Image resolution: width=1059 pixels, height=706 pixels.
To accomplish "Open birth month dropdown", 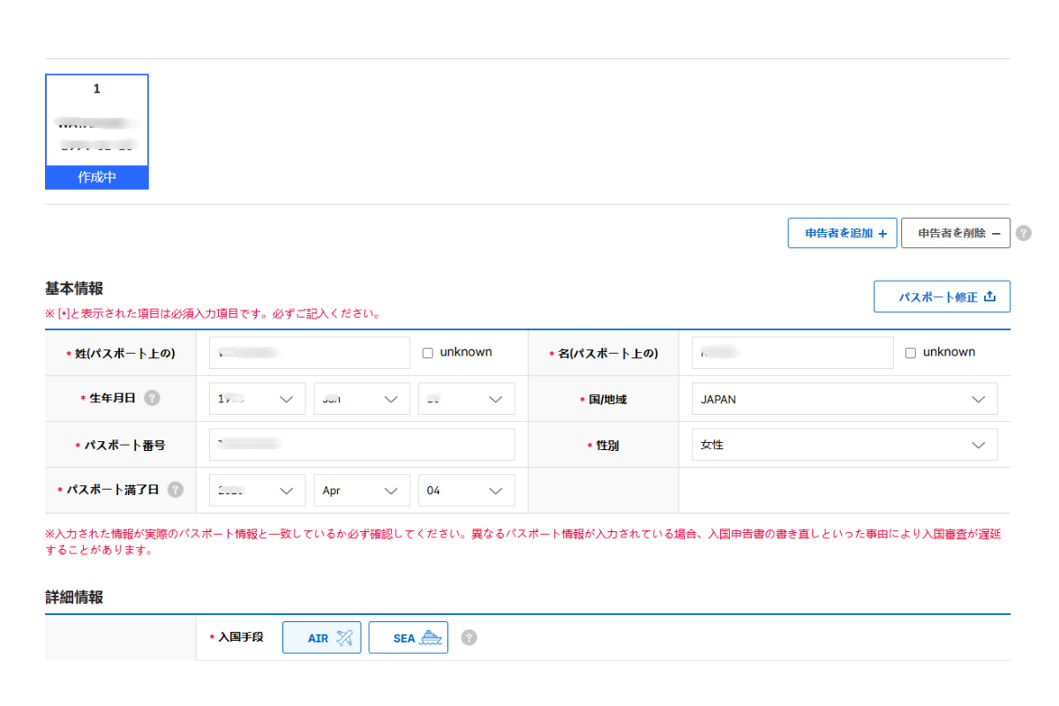I will tap(361, 399).
